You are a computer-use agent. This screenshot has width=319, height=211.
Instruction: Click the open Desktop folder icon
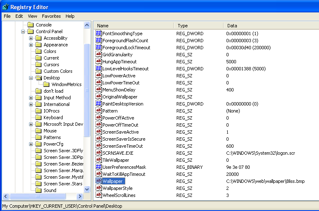(x=39, y=78)
